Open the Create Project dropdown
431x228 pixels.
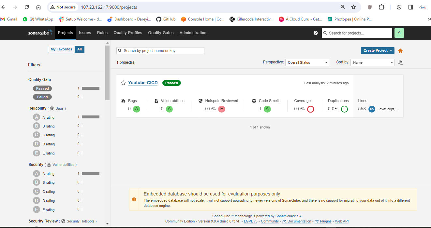pos(378,51)
